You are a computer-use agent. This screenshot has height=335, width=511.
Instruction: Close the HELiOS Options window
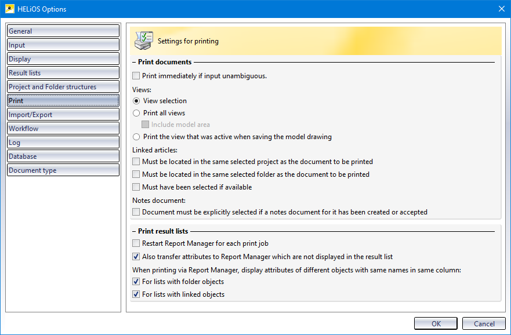(502, 9)
